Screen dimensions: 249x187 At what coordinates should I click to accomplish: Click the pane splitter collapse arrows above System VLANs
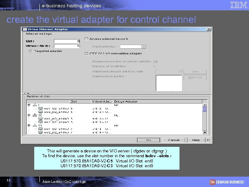pos(27,93)
